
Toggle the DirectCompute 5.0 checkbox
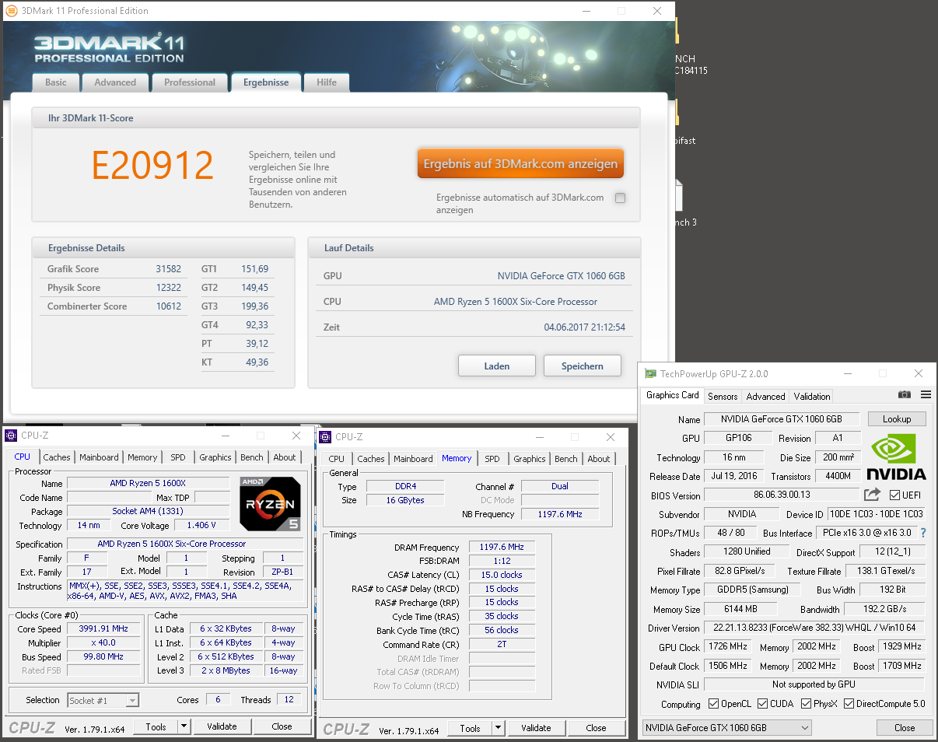849,704
